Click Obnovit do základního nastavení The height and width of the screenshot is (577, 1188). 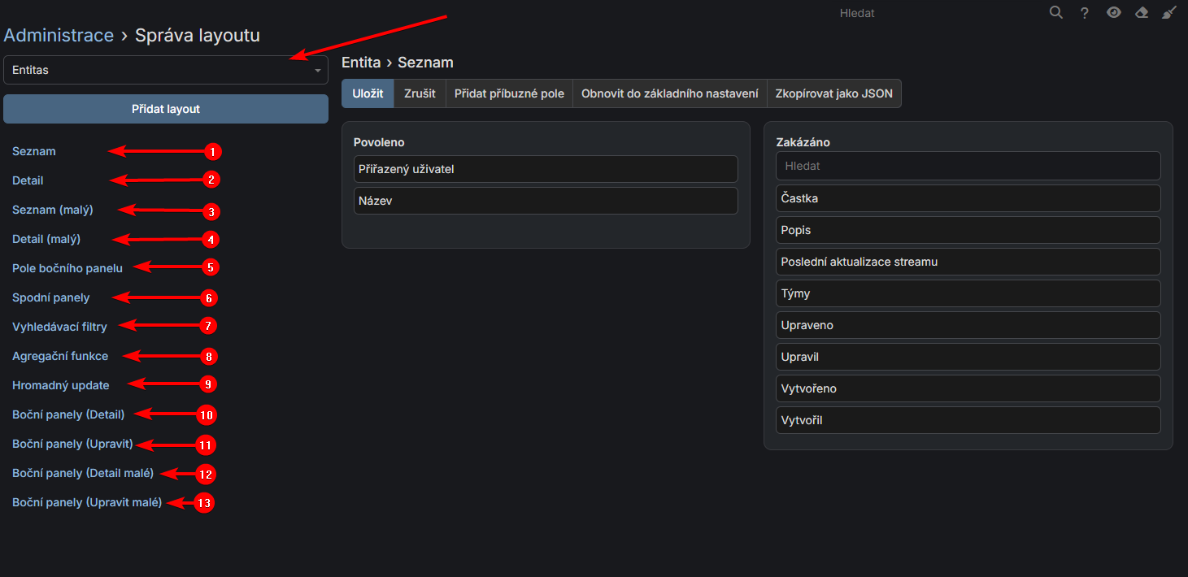click(669, 93)
